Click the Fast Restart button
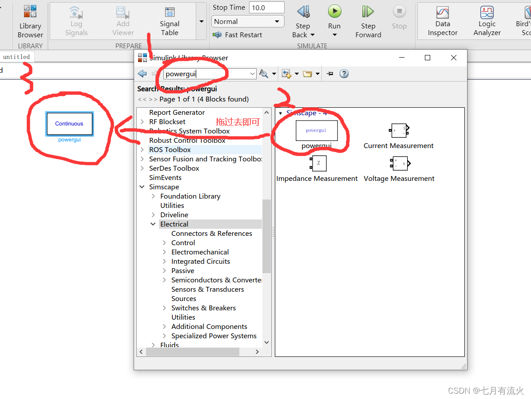 [238, 35]
